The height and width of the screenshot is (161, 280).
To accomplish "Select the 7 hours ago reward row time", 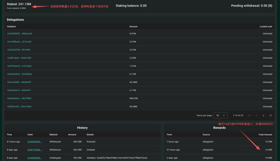I will click(173, 142).
